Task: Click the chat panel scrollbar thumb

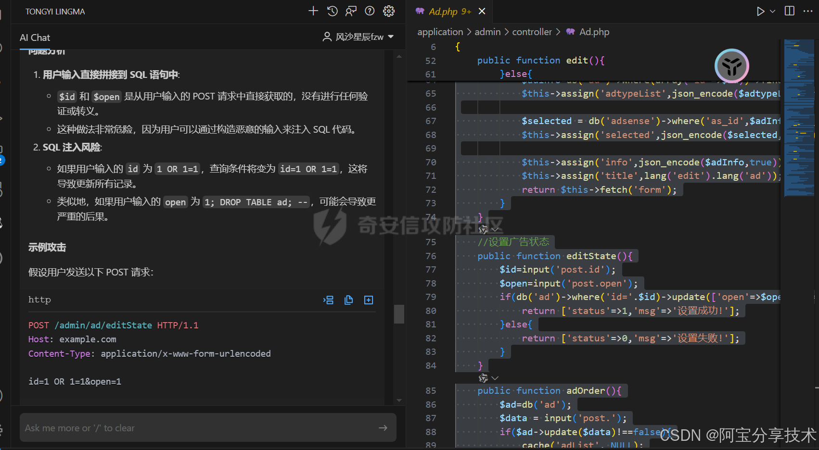Action: (x=399, y=314)
